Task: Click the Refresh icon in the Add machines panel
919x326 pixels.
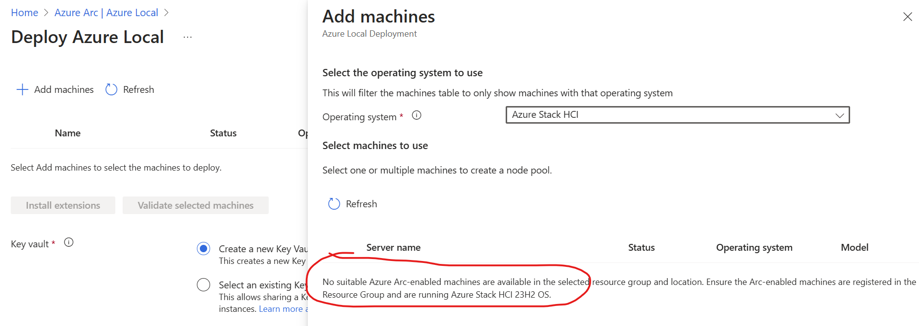Action: click(x=334, y=204)
